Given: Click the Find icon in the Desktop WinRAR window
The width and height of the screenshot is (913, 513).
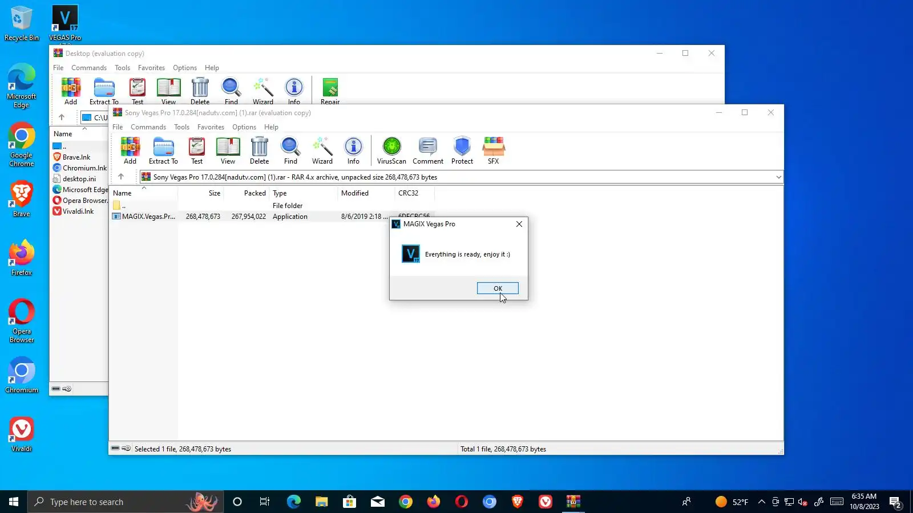Looking at the screenshot, I should [x=231, y=91].
